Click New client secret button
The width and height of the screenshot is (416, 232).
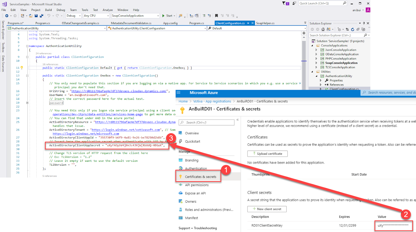pos(267,209)
